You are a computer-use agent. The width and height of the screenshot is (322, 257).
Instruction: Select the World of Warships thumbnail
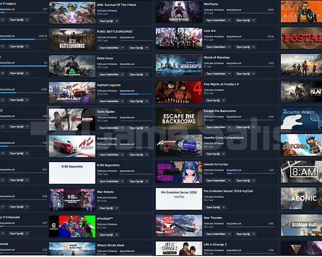(x=179, y=65)
